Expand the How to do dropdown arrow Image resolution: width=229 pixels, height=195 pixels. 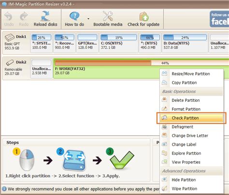88,19
